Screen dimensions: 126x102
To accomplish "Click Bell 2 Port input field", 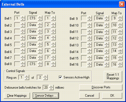I will point(17,25).
